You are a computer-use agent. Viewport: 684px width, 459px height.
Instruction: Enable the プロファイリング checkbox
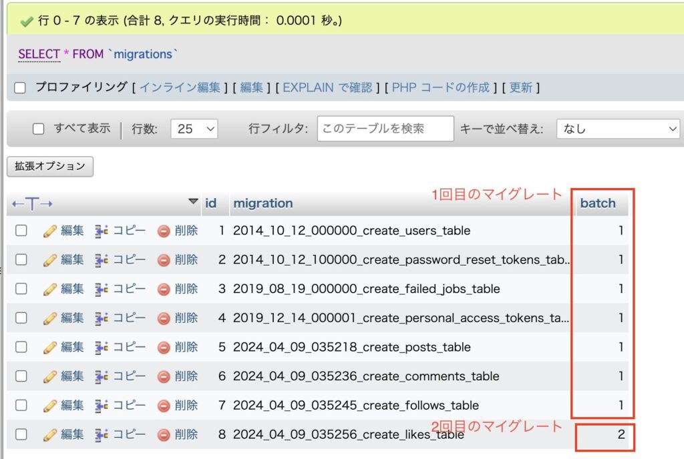(20, 88)
